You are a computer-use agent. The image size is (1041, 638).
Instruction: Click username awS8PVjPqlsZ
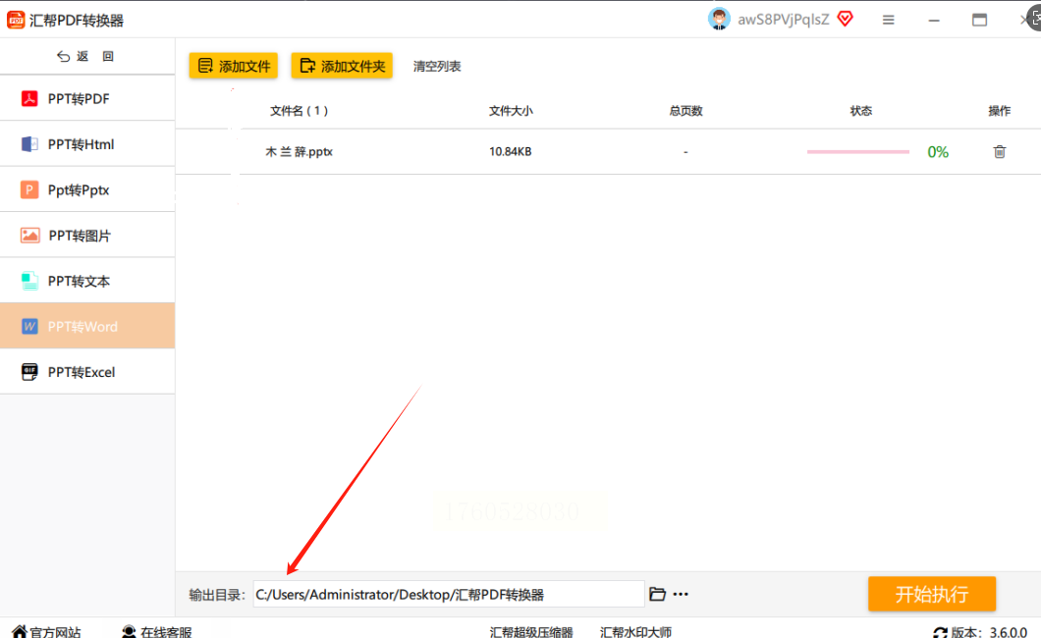pos(784,20)
